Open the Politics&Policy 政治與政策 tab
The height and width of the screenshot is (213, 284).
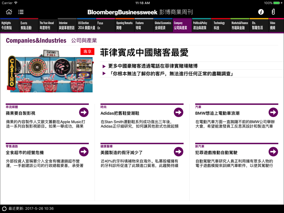click(x=201, y=25)
